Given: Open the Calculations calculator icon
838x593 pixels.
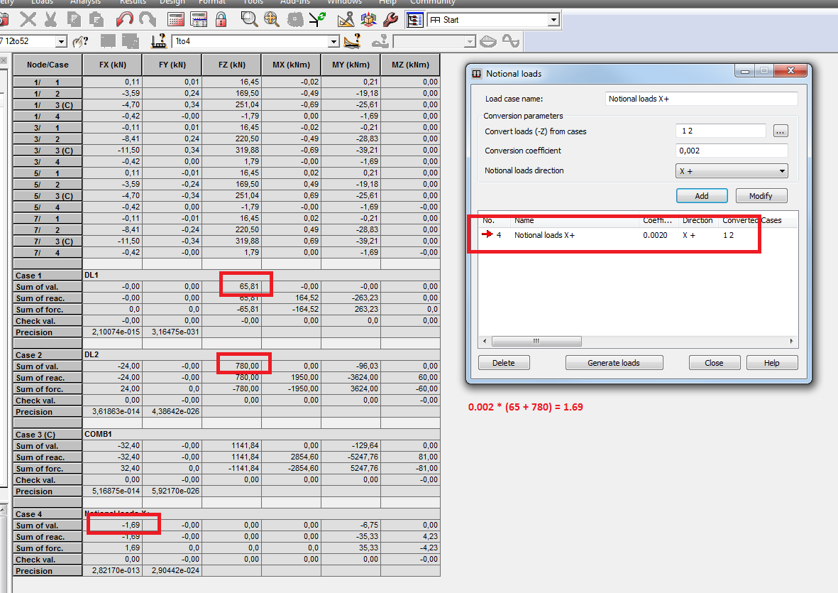Looking at the screenshot, I should (175, 19).
